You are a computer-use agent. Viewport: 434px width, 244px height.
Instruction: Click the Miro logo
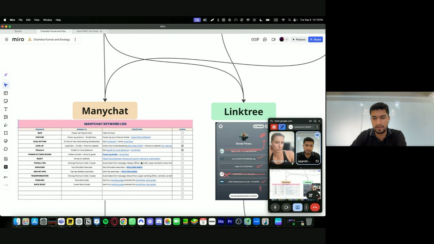click(18, 39)
